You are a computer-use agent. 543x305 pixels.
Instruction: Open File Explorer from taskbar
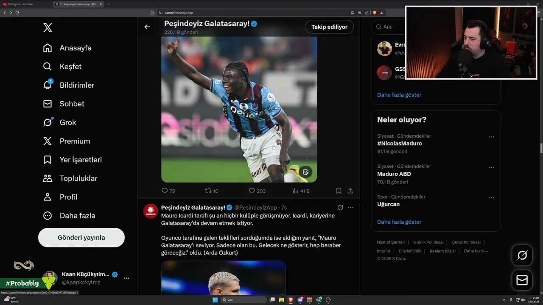point(282,300)
